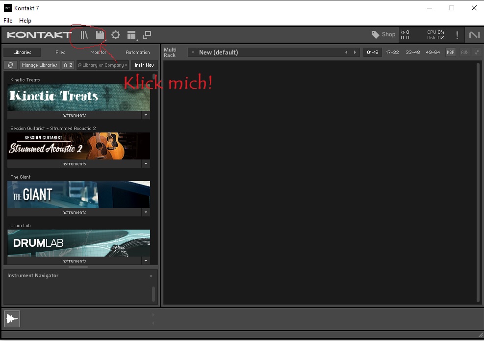Open the options gear icon

point(116,35)
